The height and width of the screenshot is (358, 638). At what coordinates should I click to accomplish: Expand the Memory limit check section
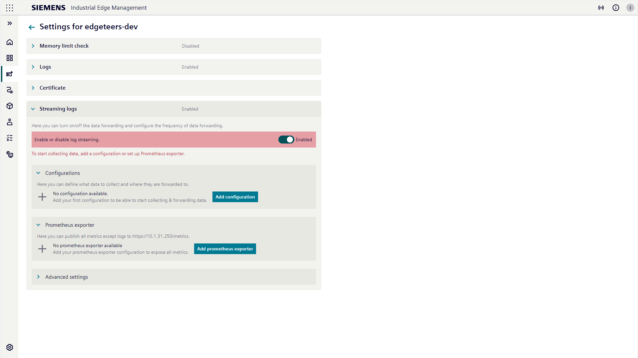(174, 46)
